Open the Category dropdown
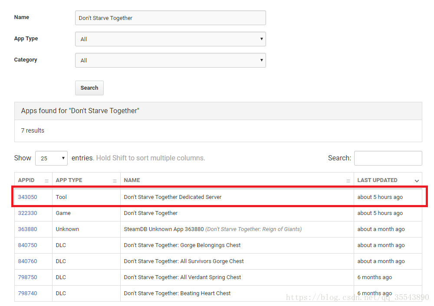This screenshot has height=306, width=434. [x=171, y=60]
